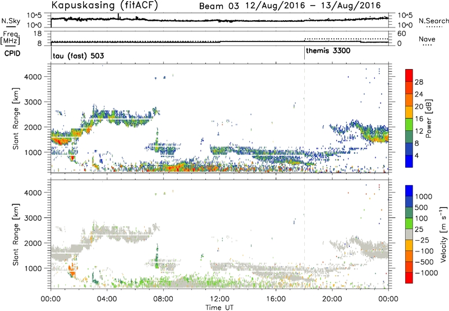Click the blue bottom segment of the power colorbar
The height and width of the screenshot is (311, 449).
click(409, 161)
